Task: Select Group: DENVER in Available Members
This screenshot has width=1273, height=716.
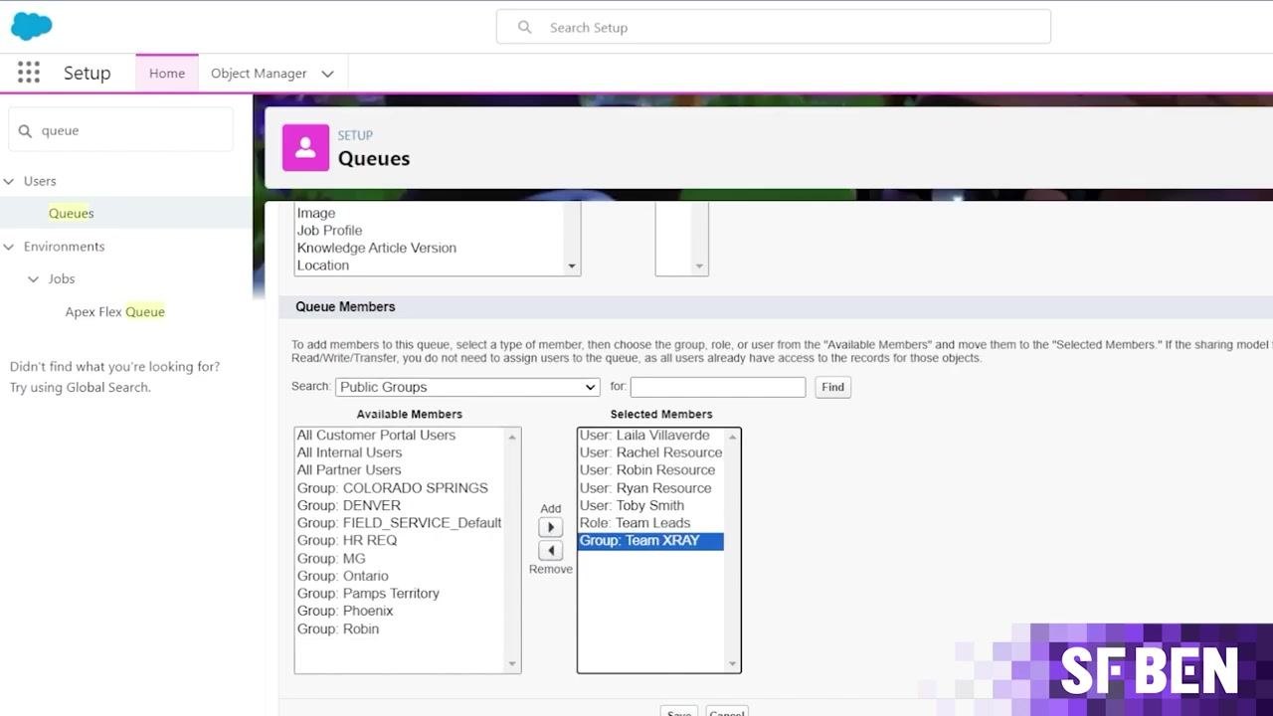Action: (x=349, y=505)
